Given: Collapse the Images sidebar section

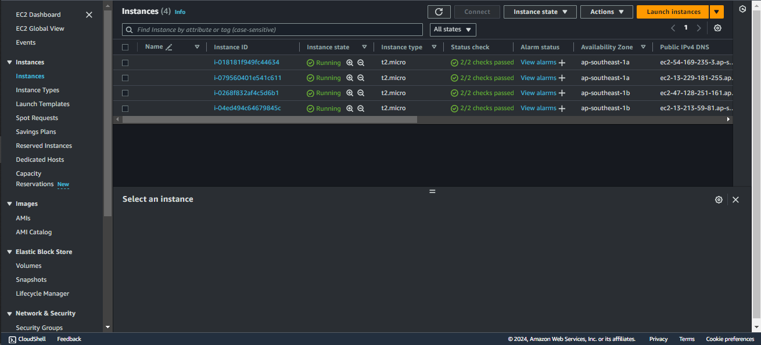Looking at the screenshot, I should 9,204.
